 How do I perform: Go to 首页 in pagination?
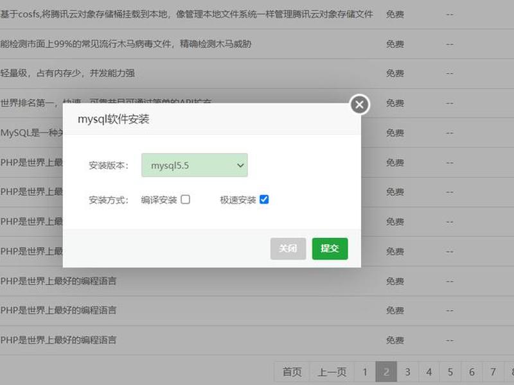click(x=292, y=372)
